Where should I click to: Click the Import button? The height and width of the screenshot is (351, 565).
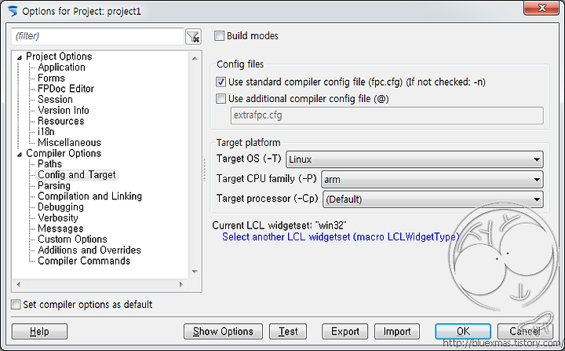pos(397,331)
